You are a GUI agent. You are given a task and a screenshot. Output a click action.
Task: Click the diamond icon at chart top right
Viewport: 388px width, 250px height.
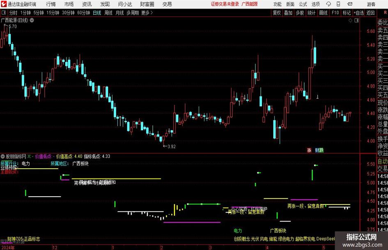pyautogui.click(x=350, y=21)
